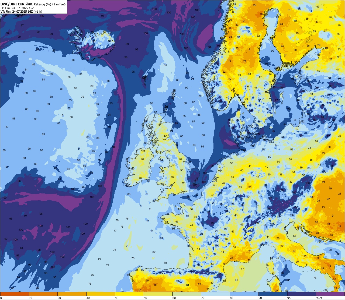
Task: Click the legend scale label "99.9"
Action: click(x=319, y=298)
